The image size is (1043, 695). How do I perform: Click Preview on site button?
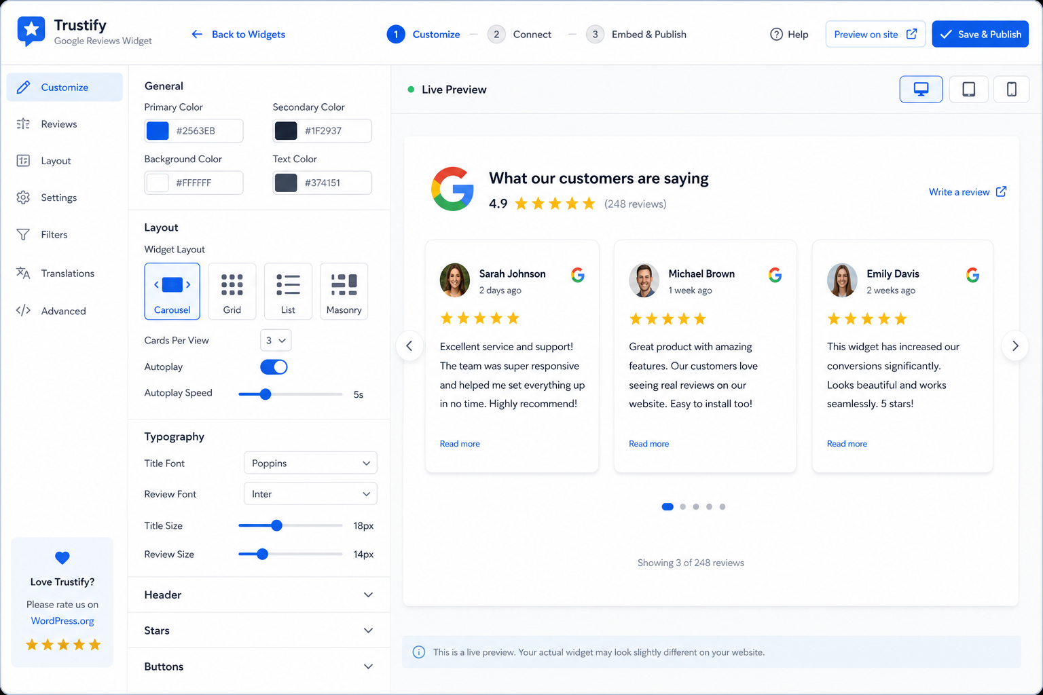(x=875, y=34)
